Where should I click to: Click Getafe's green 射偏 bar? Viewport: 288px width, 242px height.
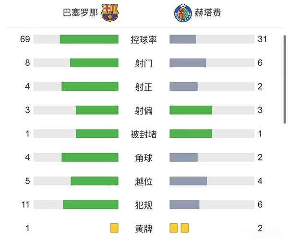(191, 110)
